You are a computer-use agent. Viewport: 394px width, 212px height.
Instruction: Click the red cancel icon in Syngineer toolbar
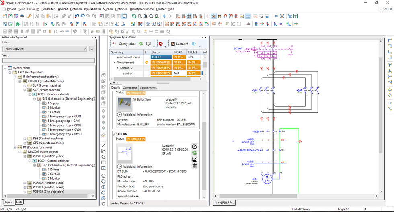coord(160,44)
